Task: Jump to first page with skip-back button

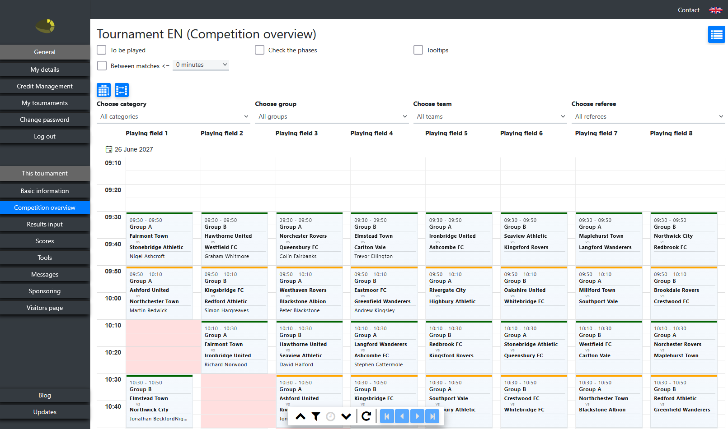Action: coord(387,416)
